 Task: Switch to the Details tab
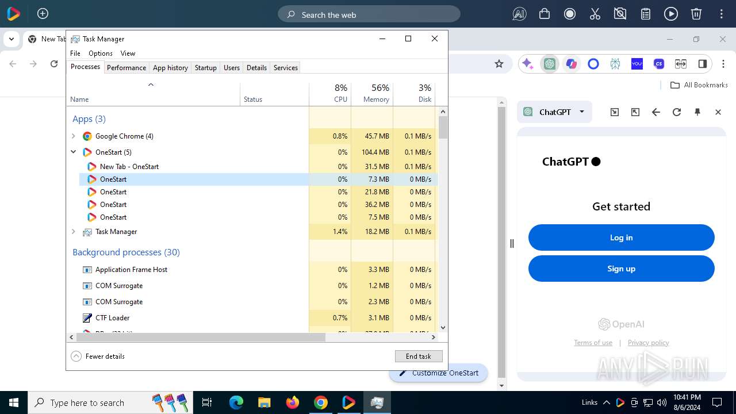pyautogui.click(x=256, y=67)
